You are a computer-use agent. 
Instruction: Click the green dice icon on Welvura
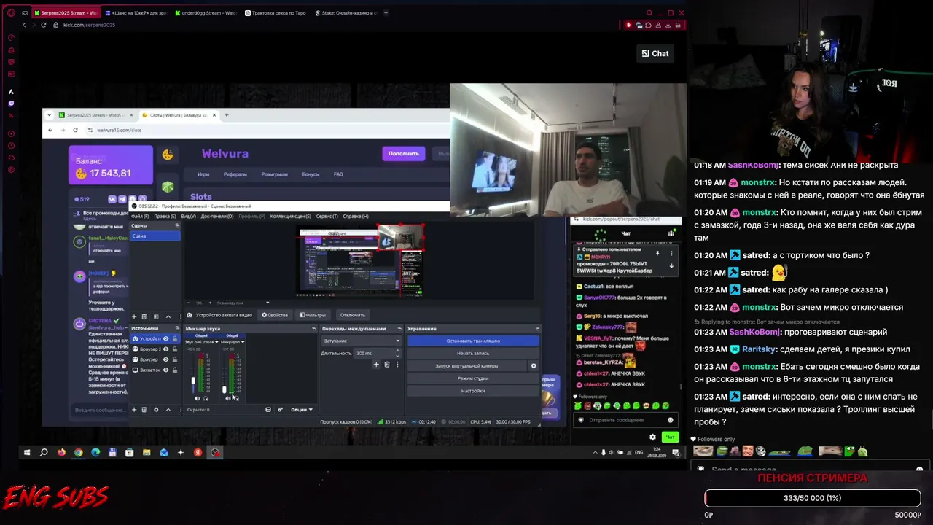[168, 187]
